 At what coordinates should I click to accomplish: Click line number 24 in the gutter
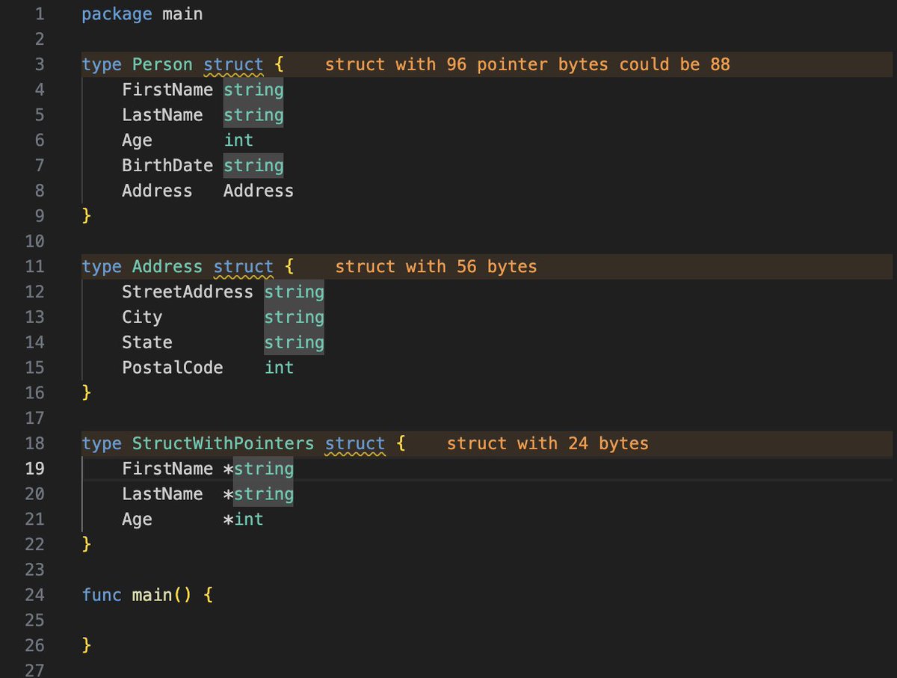click(x=35, y=596)
